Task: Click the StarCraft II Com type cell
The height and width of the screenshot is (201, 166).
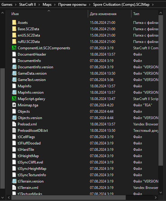Action: (x=146, y=48)
